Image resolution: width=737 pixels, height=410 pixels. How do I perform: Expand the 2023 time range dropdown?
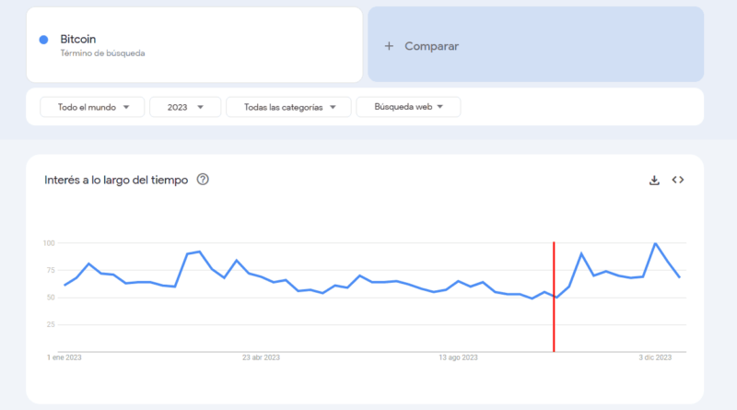click(185, 107)
